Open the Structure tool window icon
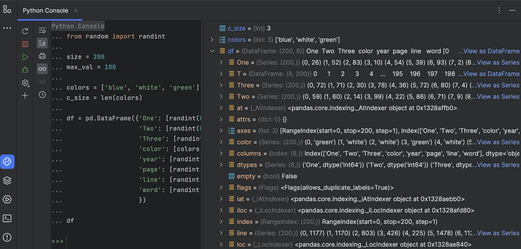The width and height of the screenshot is (521, 249). tap(7, 10)
